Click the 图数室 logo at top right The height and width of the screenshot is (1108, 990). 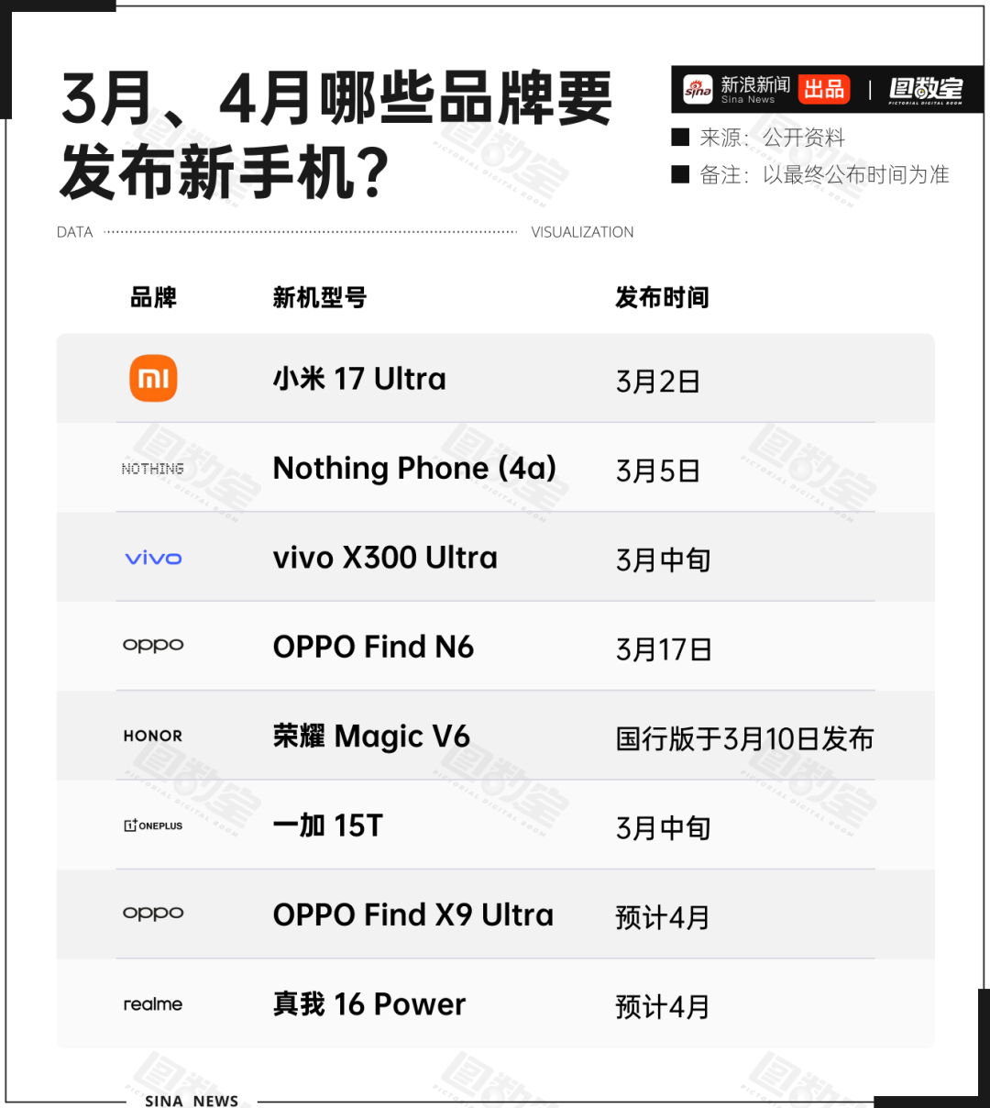(926, 89)
